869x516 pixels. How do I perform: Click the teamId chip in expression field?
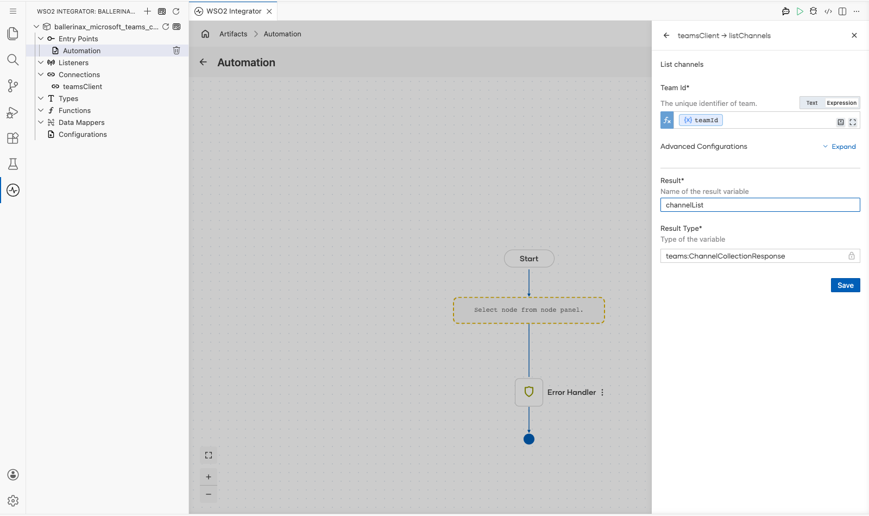(701, 120)
